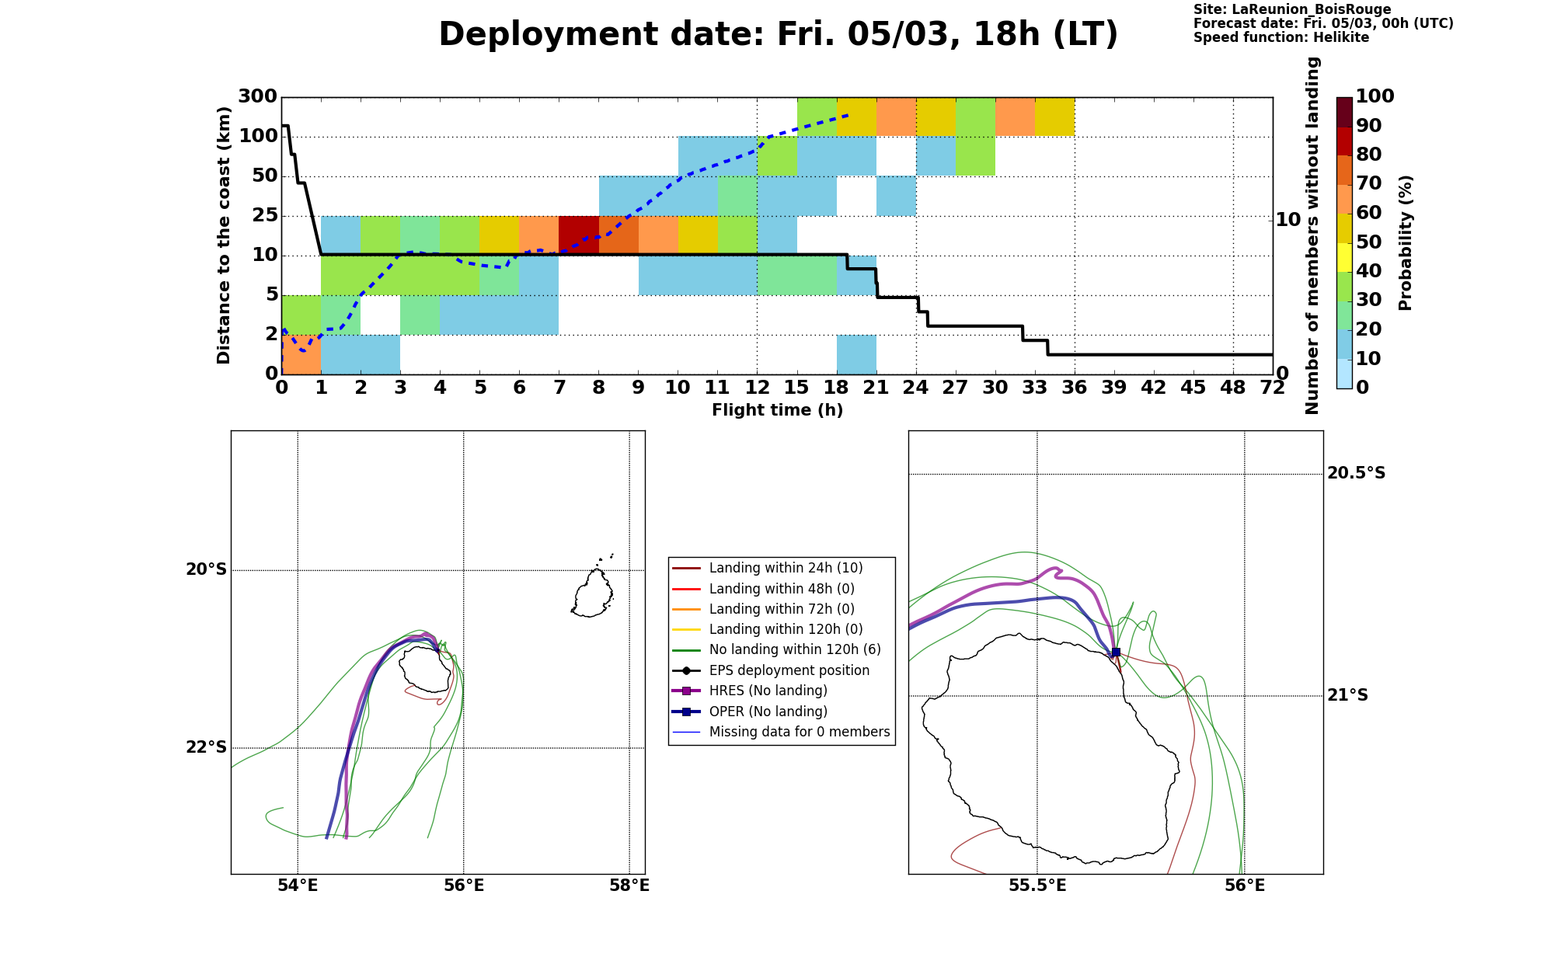Click the 'Distance to the coast (km)' axis label

coord(224,235)
